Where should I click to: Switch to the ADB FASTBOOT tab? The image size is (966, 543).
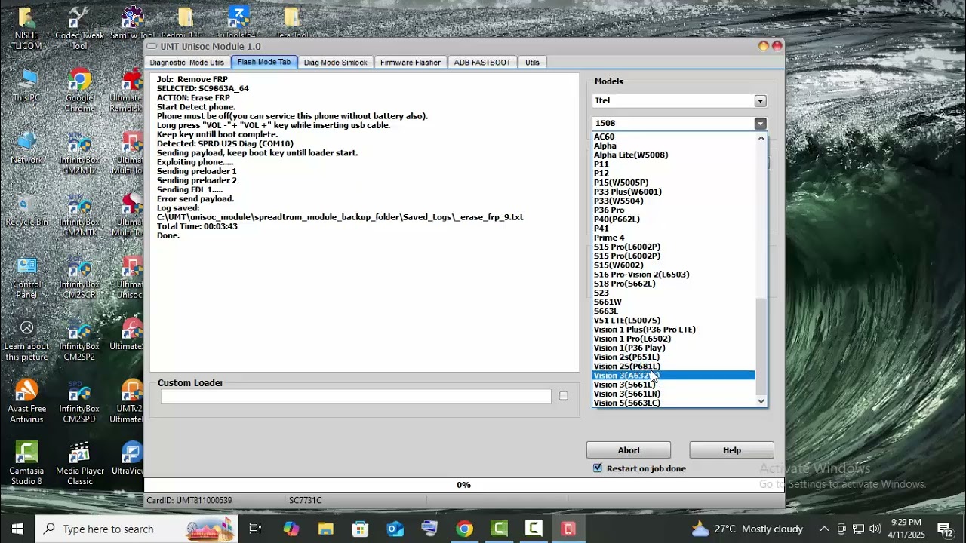pyautogui.click(x=482, y=63)
